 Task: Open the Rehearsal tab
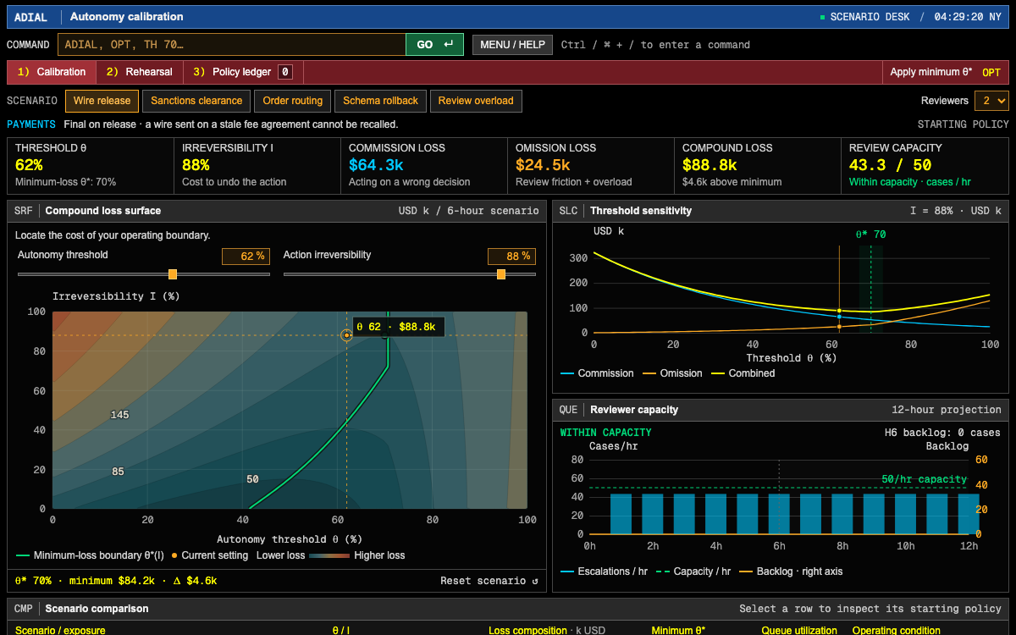point(140,72)
